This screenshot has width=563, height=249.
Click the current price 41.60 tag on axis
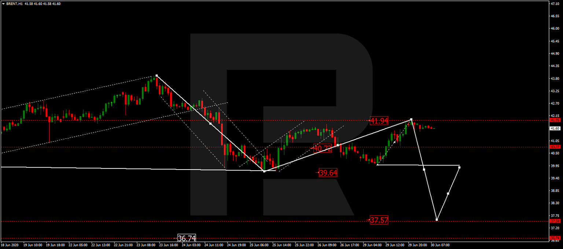coord(555,129)
